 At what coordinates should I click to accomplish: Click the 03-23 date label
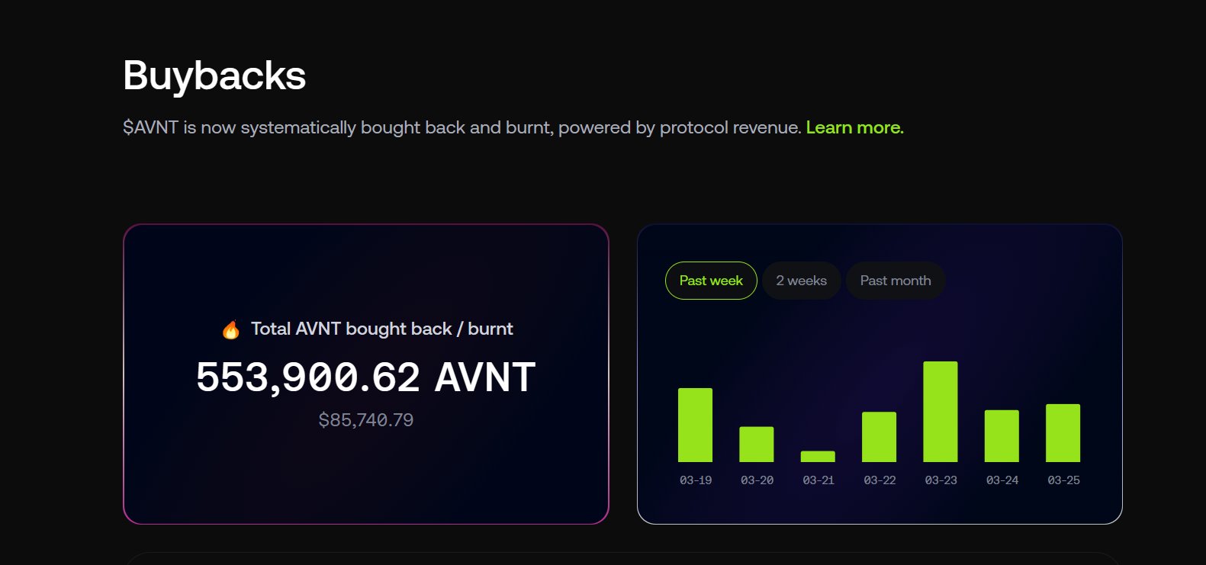(x=941, y=480)
